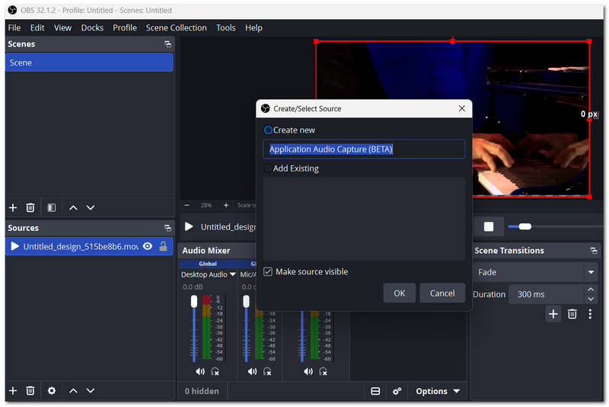The image size is (609, 407).
Task: Remove selected source with trash icon
Action: pyautogui.click(x=30, y=391)
